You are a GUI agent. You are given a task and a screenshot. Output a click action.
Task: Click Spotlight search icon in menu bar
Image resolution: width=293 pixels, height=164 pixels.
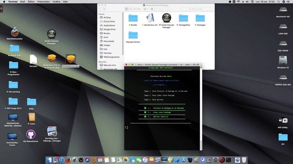click(x=278, y=1)
